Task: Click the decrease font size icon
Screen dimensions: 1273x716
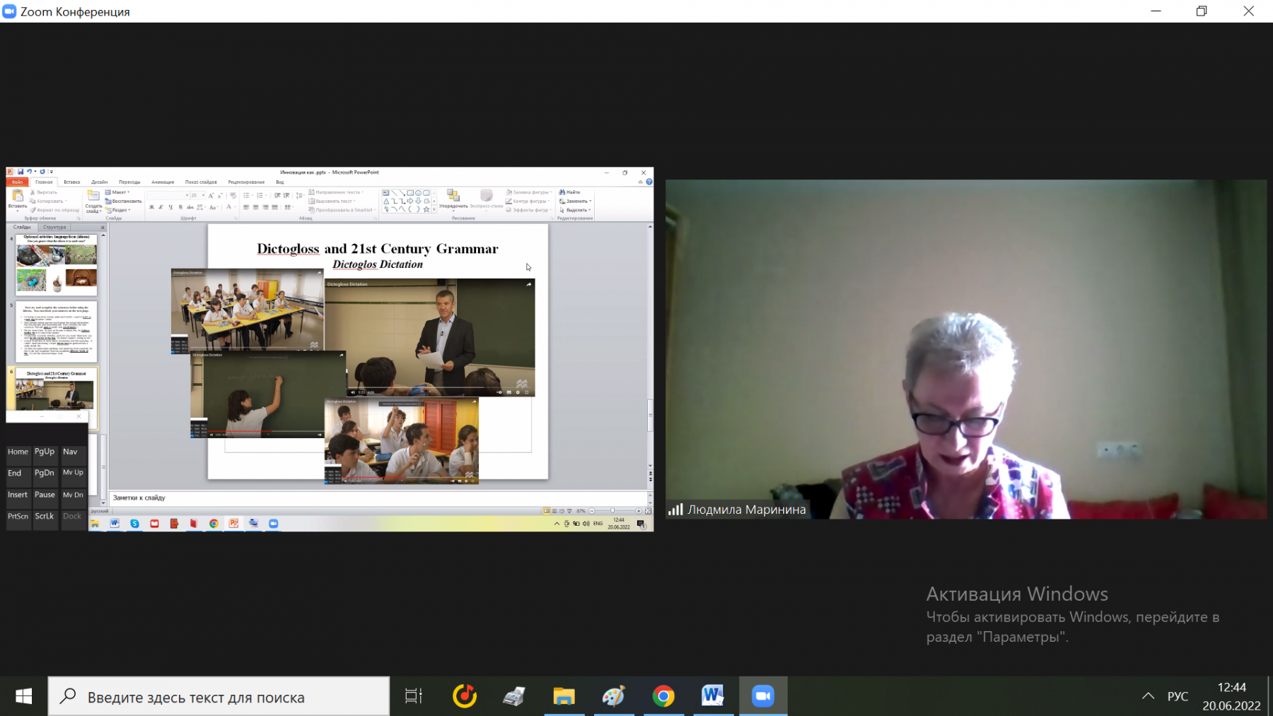Action: (220, 196)
